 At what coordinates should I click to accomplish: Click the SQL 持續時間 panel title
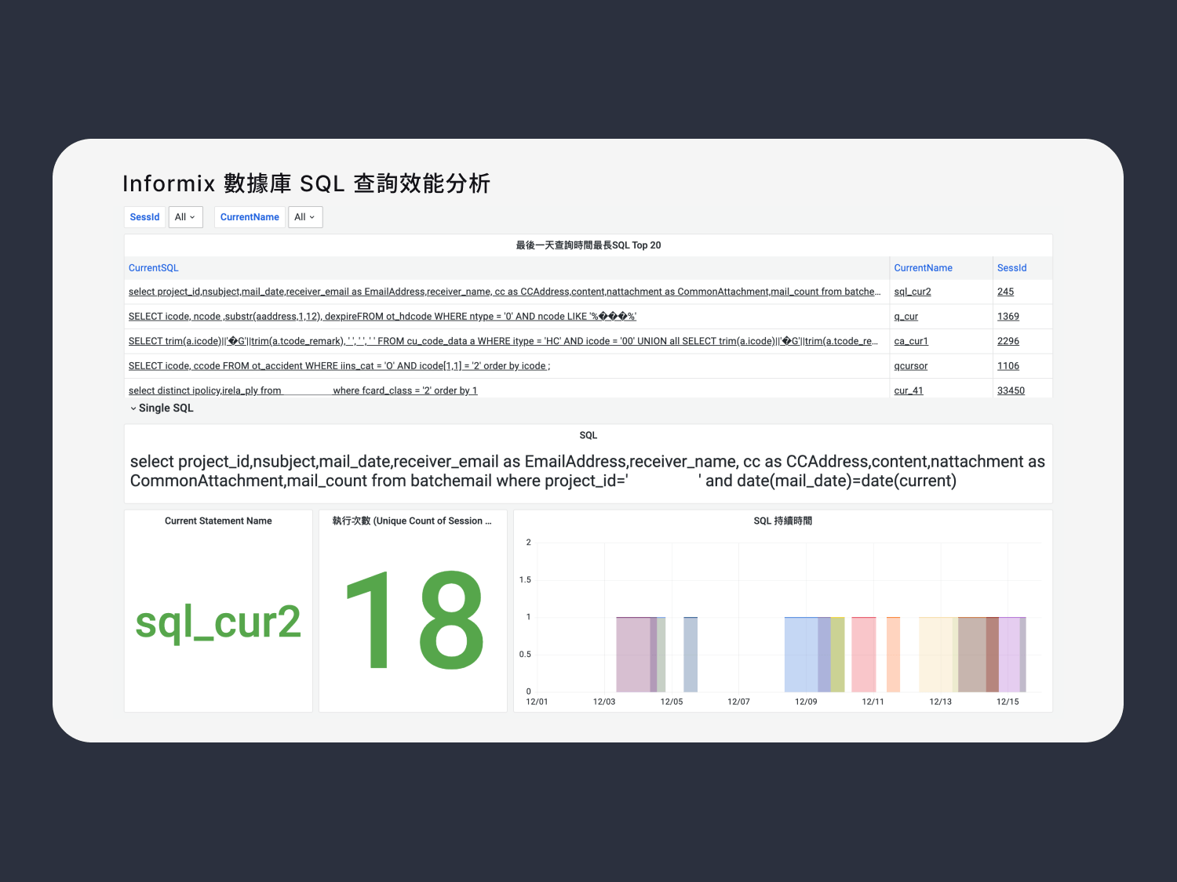782,521
